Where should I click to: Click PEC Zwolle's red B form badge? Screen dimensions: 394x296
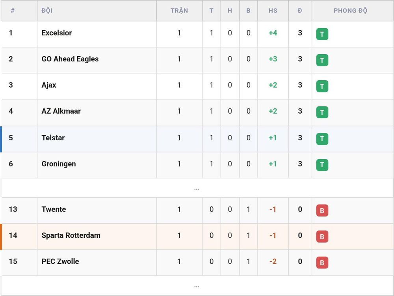(x=322, y=263)
